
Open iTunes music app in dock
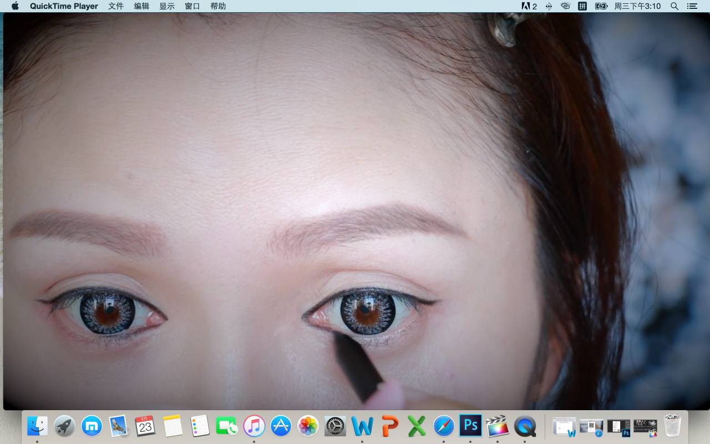pos(254,426)
